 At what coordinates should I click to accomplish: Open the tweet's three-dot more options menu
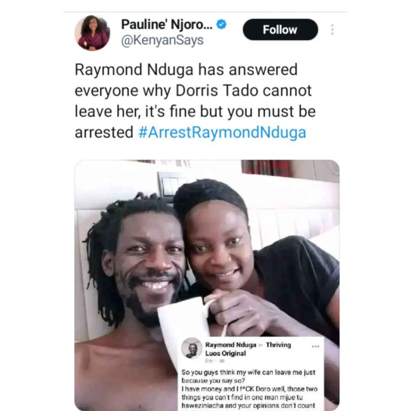point(332,30)
